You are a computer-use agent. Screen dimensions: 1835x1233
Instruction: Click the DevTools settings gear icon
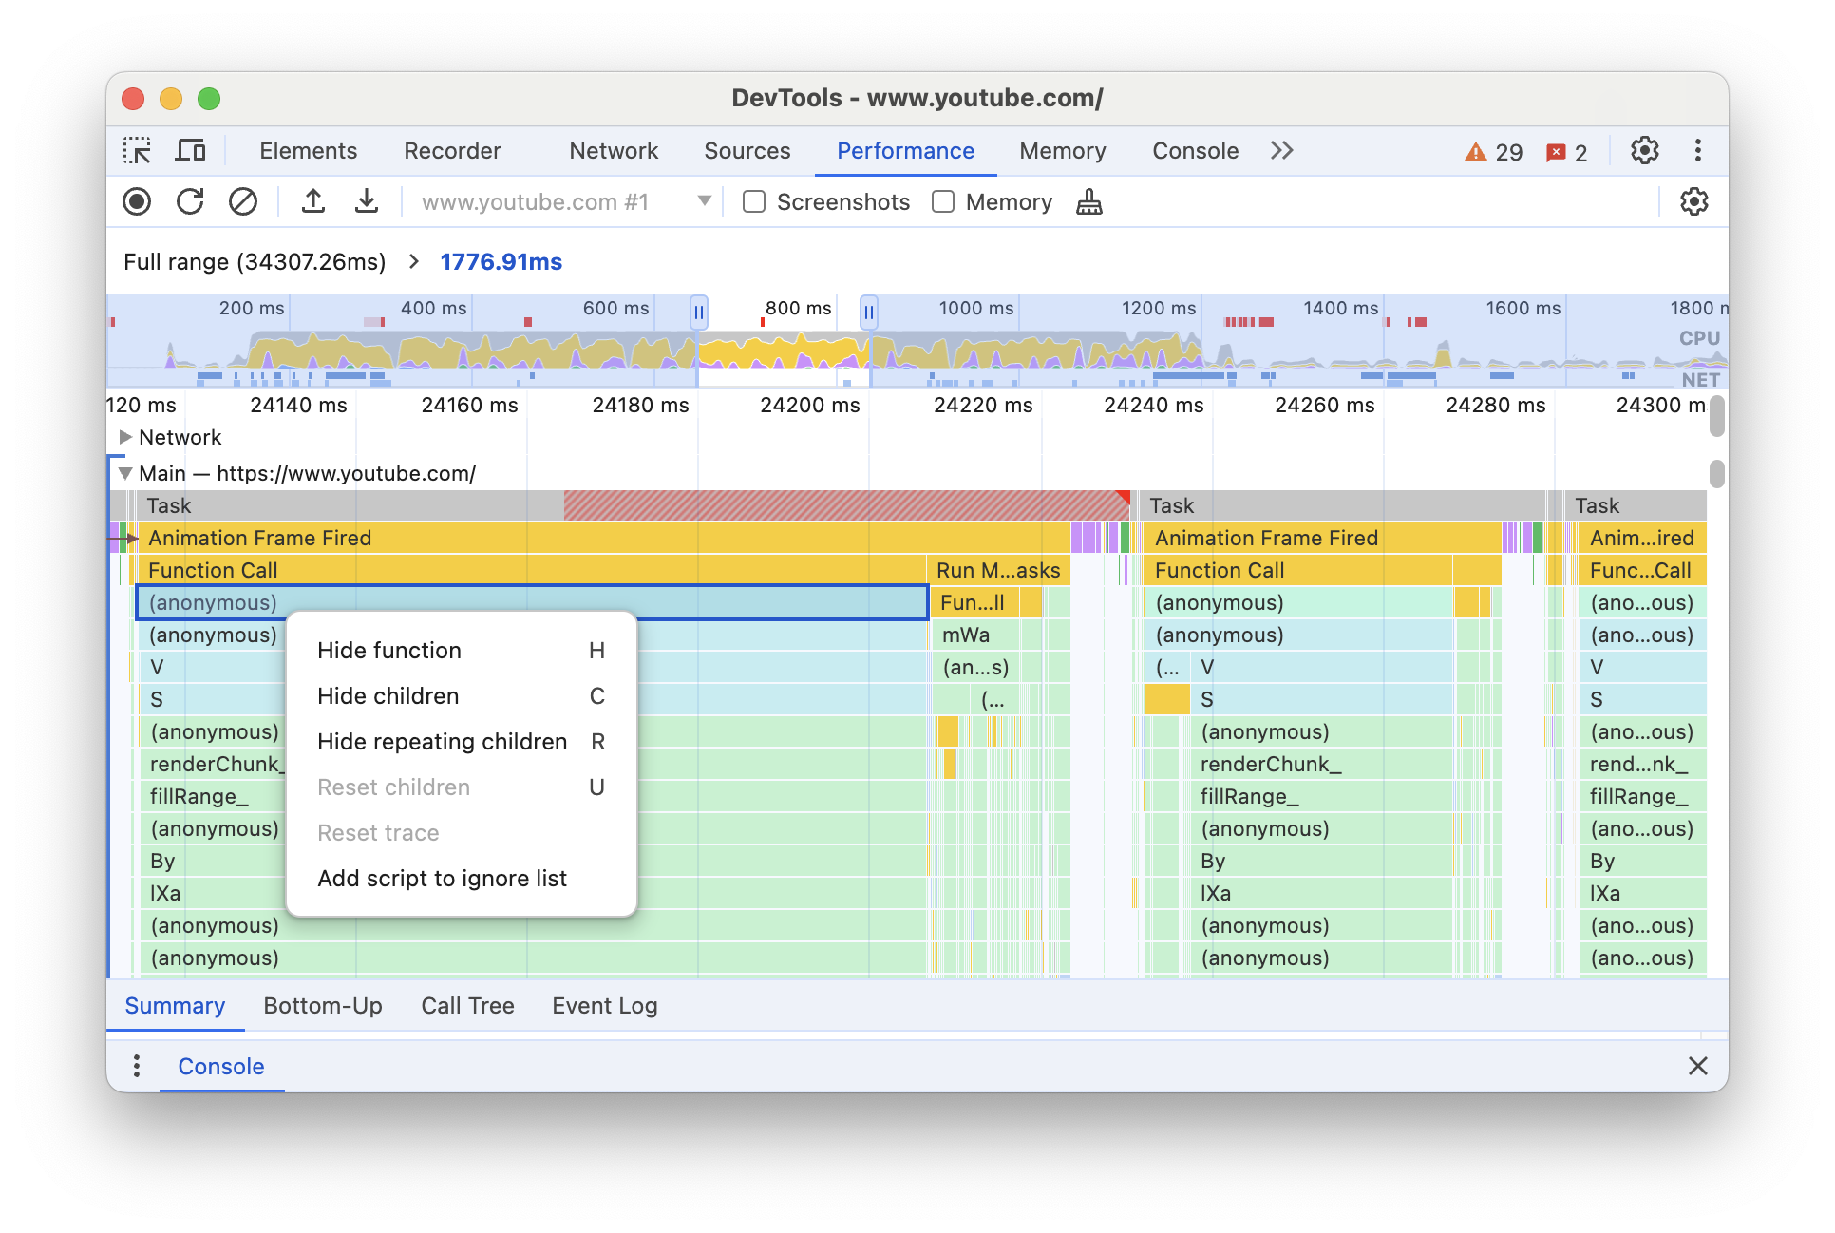coord(1645,150)
